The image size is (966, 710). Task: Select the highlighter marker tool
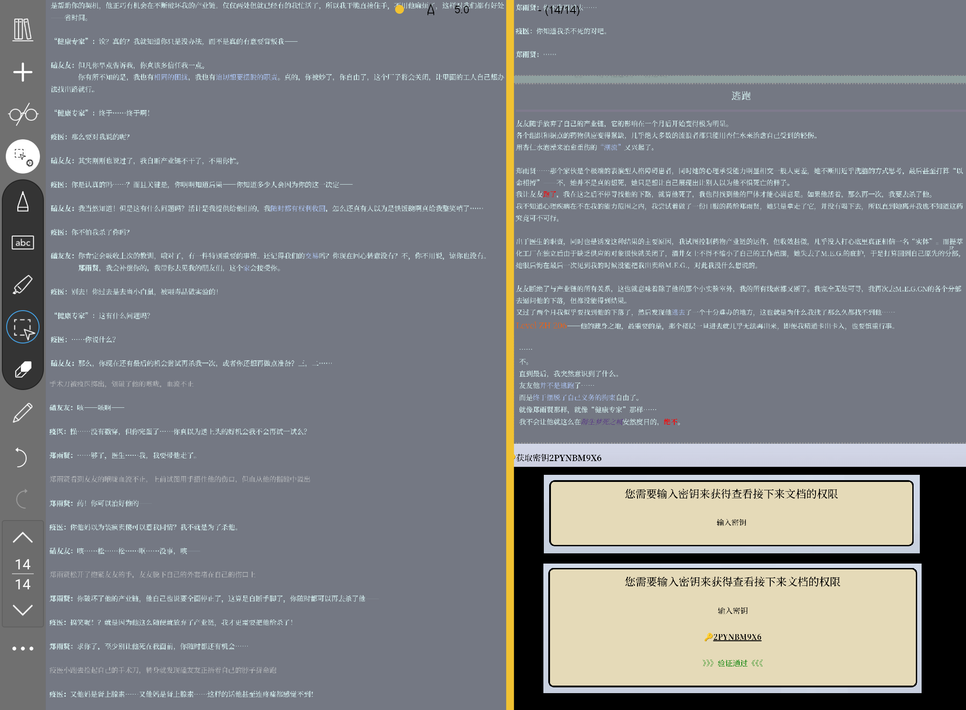tap(23, 284)
